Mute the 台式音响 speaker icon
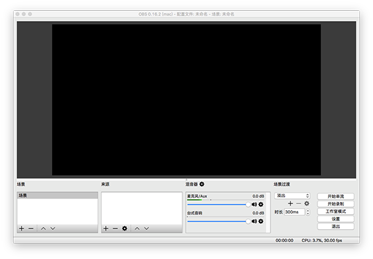The width and height of the screenshot is (373, 259). [x=254, y=221]
